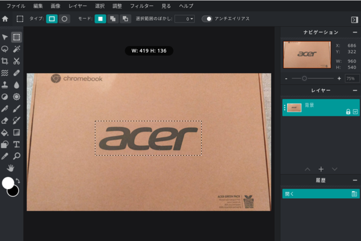Open the 調整 menu
The height and width of the screenshot is (241, 361).
click(117, 6)
